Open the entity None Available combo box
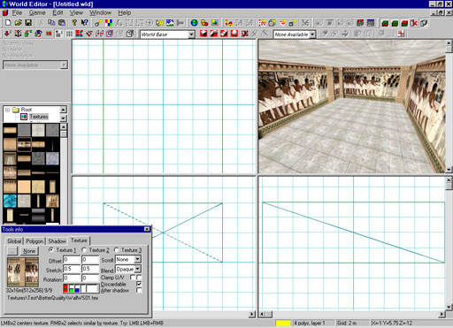 point(35,65)
